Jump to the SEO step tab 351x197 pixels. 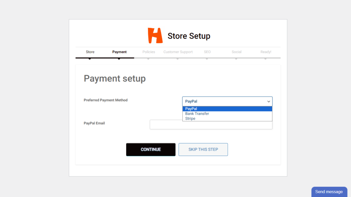click(207, 52)
